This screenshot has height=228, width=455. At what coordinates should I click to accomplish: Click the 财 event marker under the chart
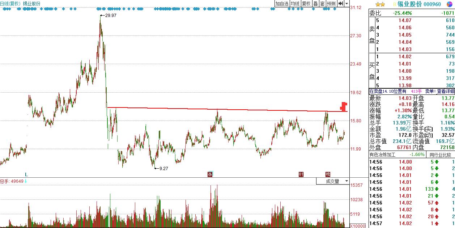coord(301,174)
